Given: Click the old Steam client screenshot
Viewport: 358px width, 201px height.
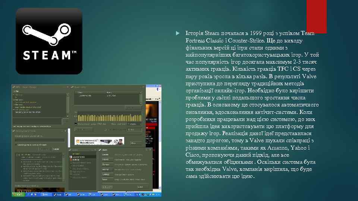Looking at the screenshot, I should (87, 141).
